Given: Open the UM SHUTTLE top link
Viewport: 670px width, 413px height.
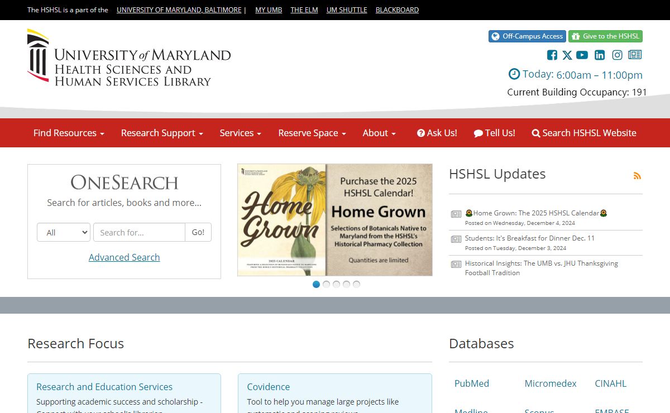Looking at the screenshot, I should click(x=347, y=9).
